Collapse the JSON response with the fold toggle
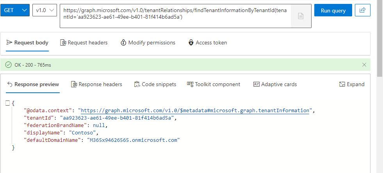 [x=7, y=103]
